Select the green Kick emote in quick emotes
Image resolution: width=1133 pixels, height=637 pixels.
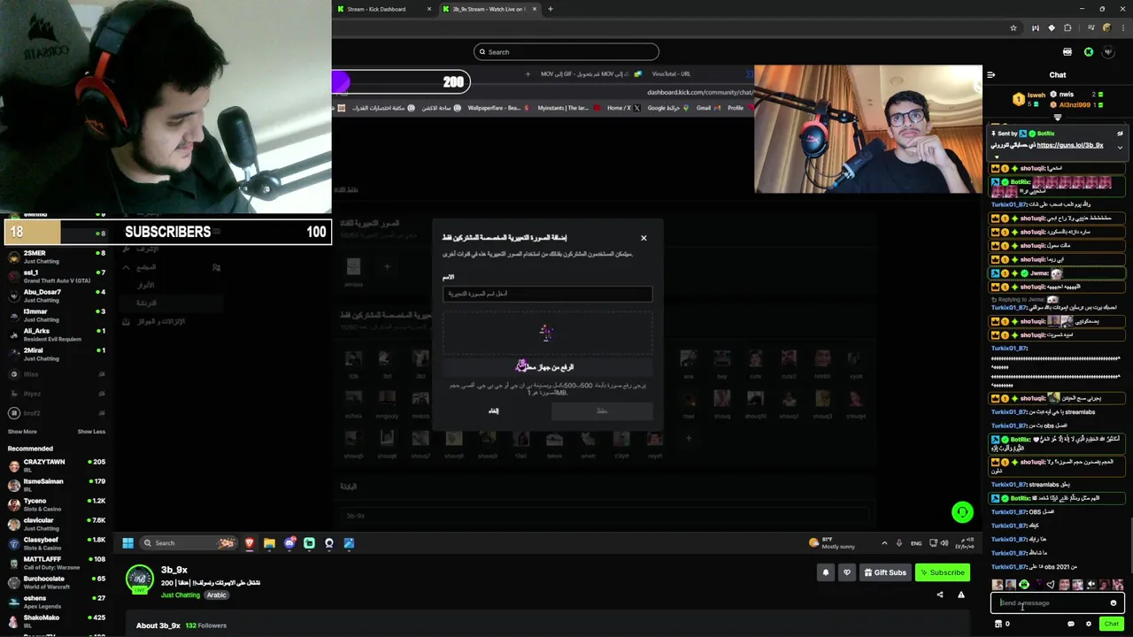pyautogui.click(x=1024, y=585)
